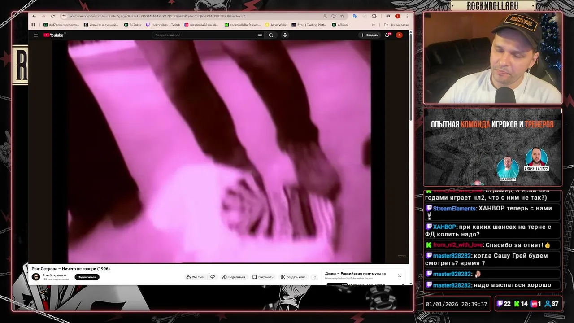The height and width of the screenshot is (323, 574).
Task: Go back with the browser back arrow
Action: click(x=34, y=16)
